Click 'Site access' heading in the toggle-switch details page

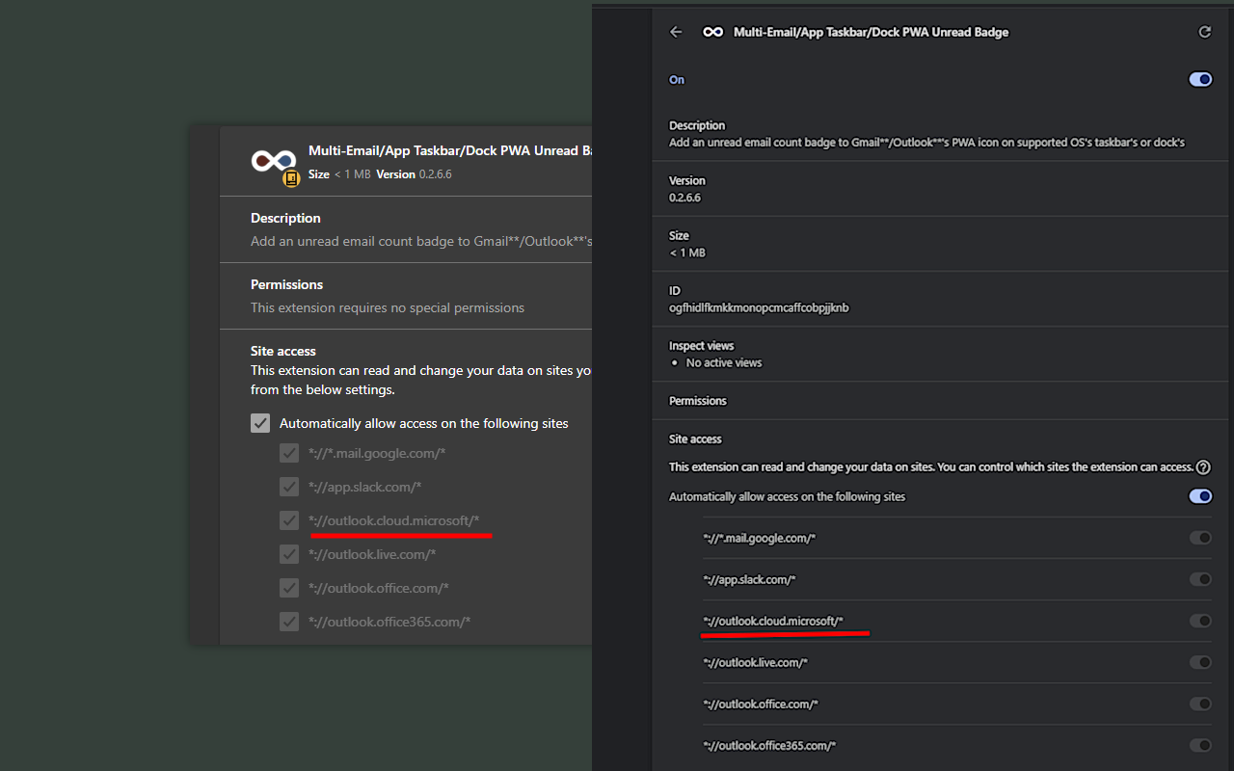pos(695,439)
